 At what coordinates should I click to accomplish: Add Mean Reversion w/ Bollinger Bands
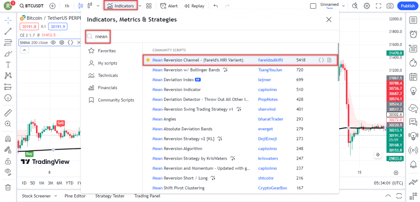240,70
